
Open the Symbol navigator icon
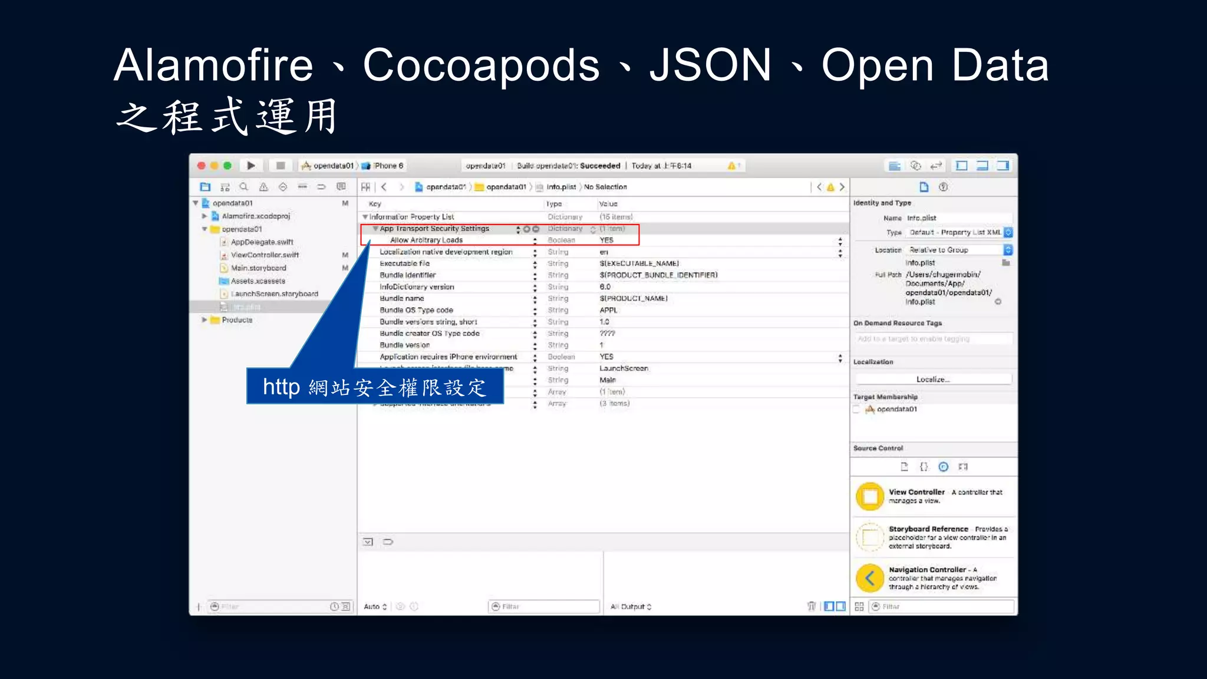[225, 187]
